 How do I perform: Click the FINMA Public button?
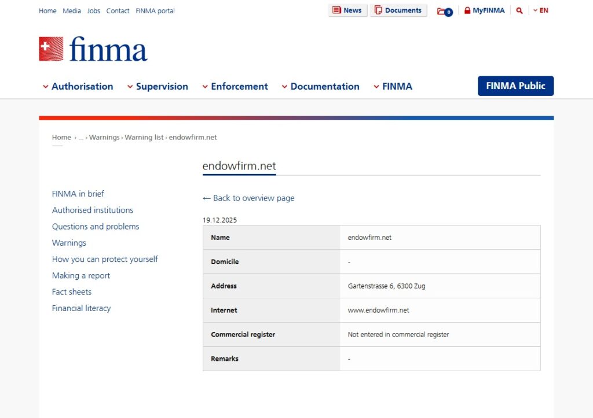[515, 86]
